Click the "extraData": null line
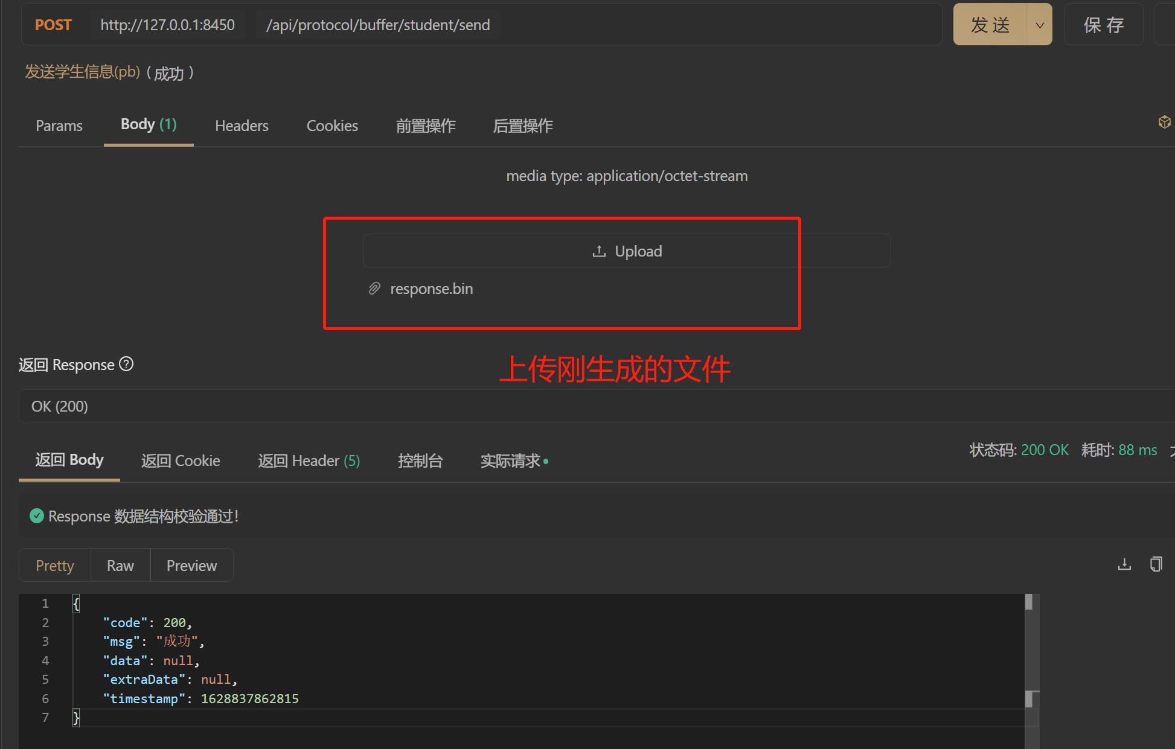 pyautogui.click(x=170, y=679)
